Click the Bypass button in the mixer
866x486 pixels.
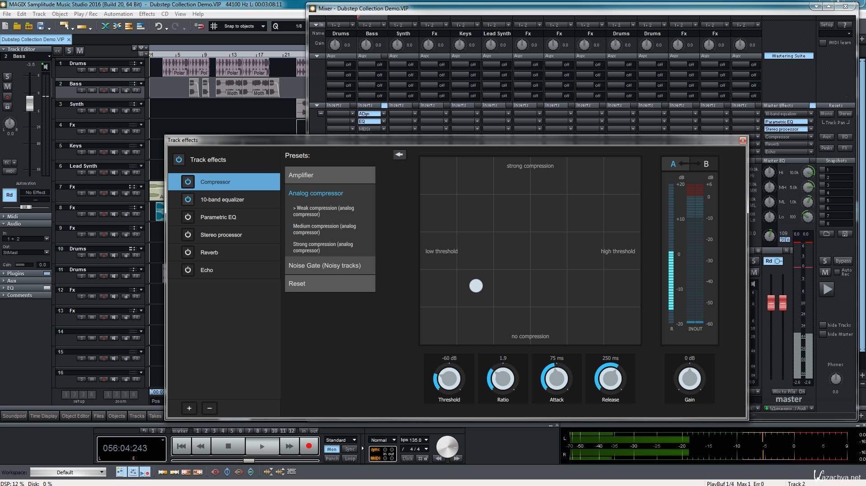click(843, 261)
